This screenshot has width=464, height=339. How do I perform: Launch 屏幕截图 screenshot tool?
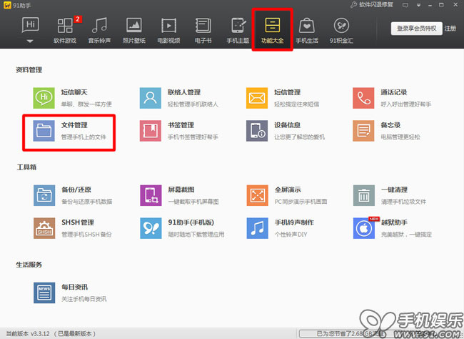(151, 195)
